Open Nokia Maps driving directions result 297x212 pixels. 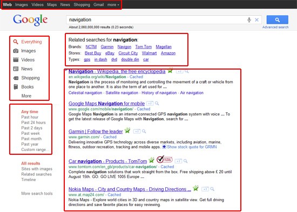tap(130, 189)
